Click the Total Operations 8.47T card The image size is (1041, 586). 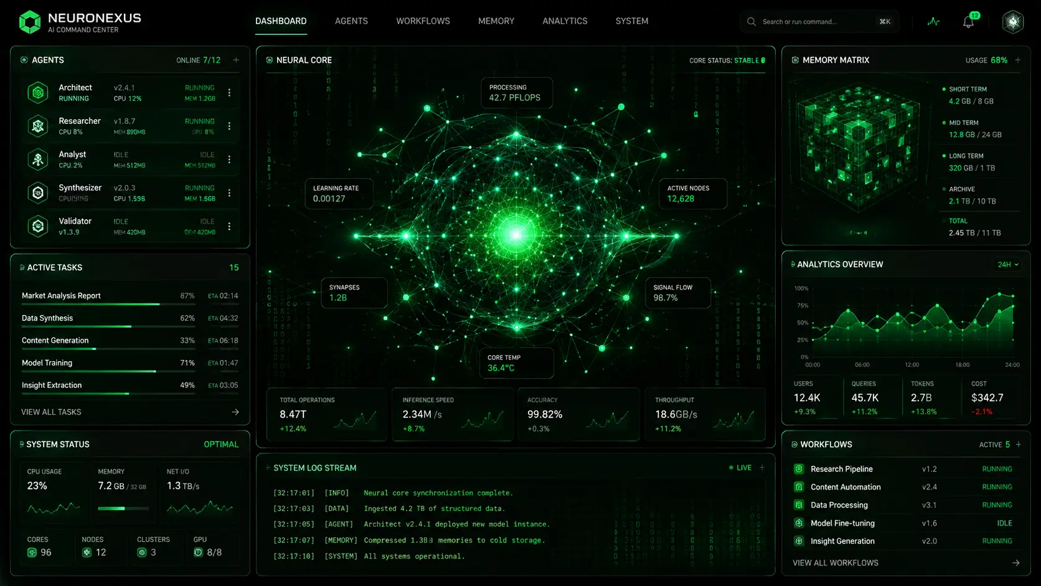coord(327,415)
